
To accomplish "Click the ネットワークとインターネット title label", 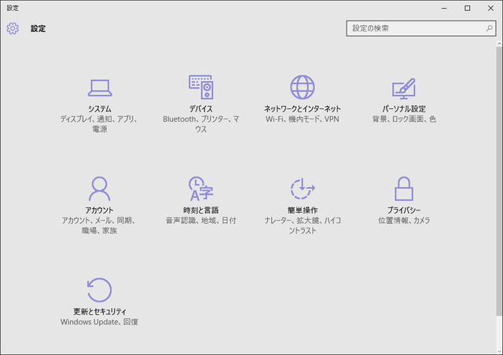I will (303, 108).
